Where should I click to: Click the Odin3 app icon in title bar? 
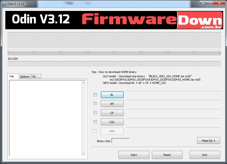4,4
